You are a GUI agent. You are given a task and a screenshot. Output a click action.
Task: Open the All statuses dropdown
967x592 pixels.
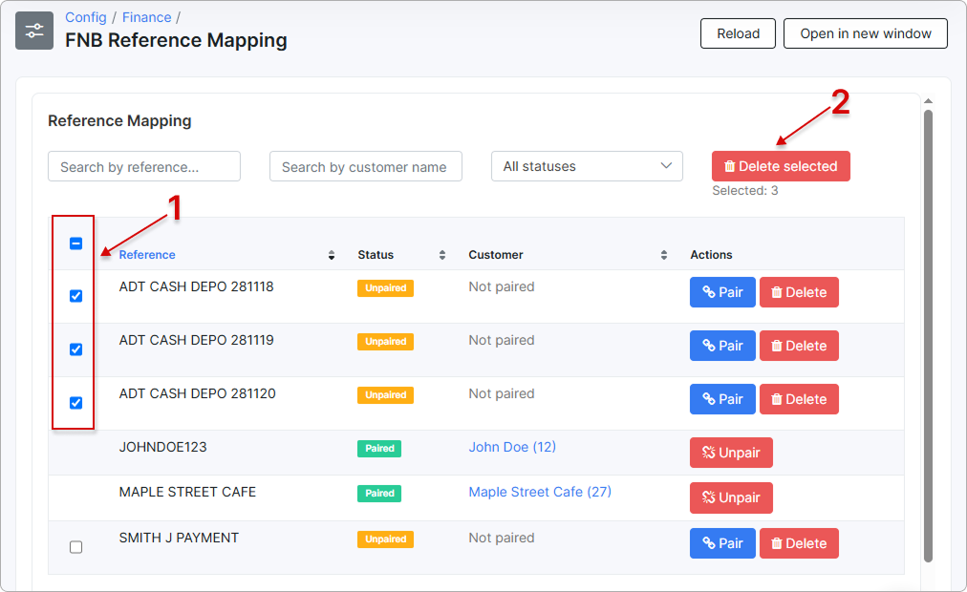point(587,166)
